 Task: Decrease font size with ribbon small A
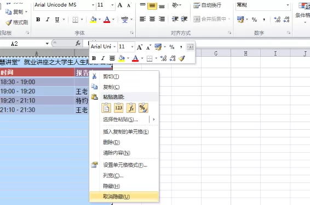click(129, 5)
